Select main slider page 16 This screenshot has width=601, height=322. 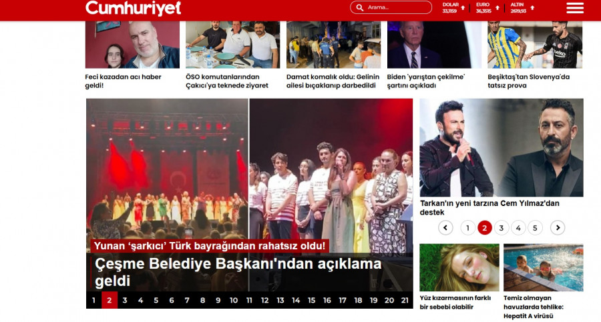point(327,300)
